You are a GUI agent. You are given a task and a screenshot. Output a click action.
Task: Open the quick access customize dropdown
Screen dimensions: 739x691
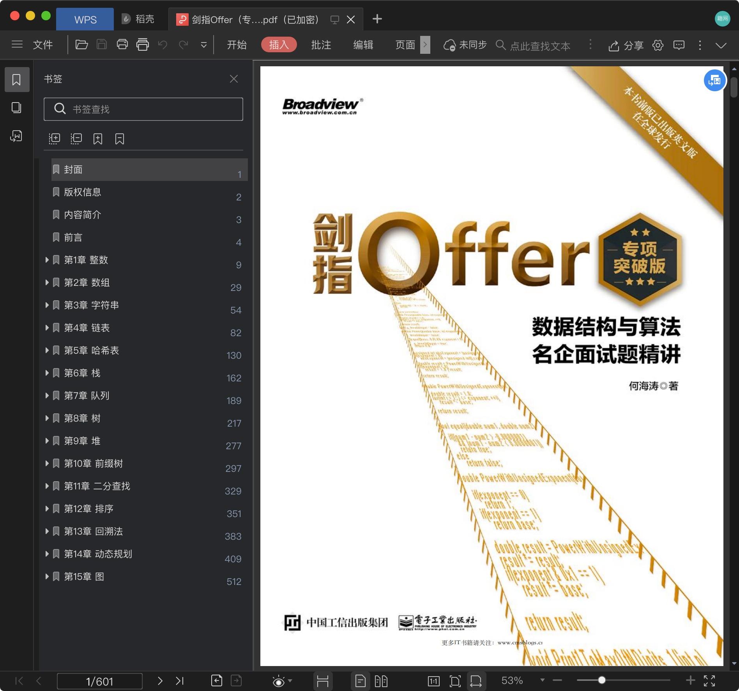(203, 45)
